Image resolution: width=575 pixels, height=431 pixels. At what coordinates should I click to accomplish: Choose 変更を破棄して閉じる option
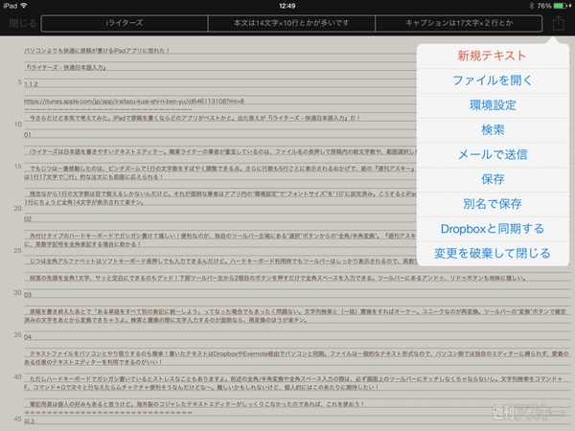click(x=493, y=253)
